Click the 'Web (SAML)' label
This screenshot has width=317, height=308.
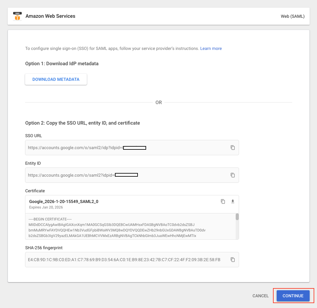tap(293, 17)
